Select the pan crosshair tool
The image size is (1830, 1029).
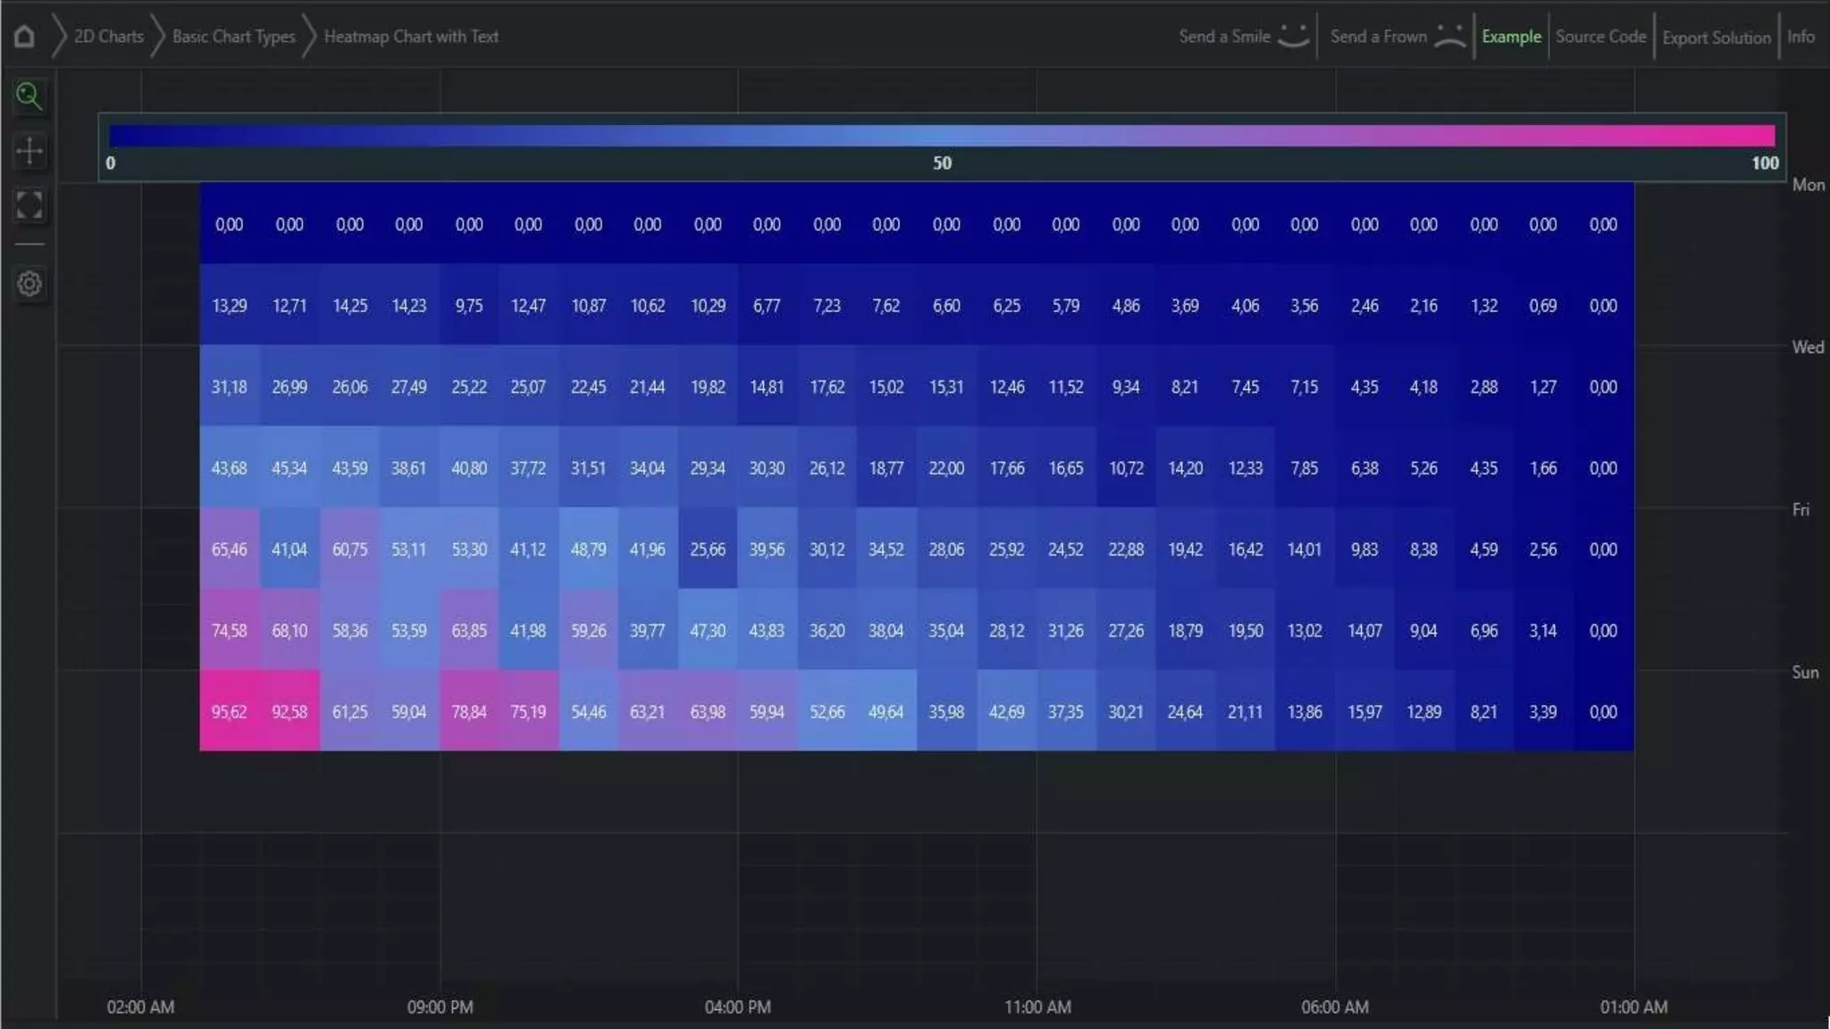29,150
